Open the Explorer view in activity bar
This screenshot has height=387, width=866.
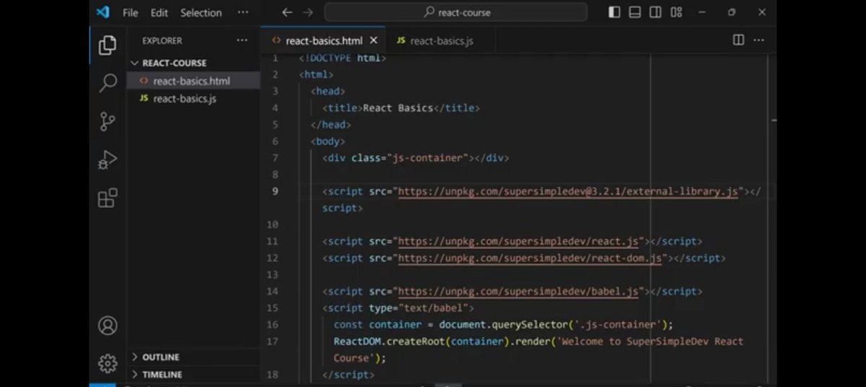(x=108, y=45)
